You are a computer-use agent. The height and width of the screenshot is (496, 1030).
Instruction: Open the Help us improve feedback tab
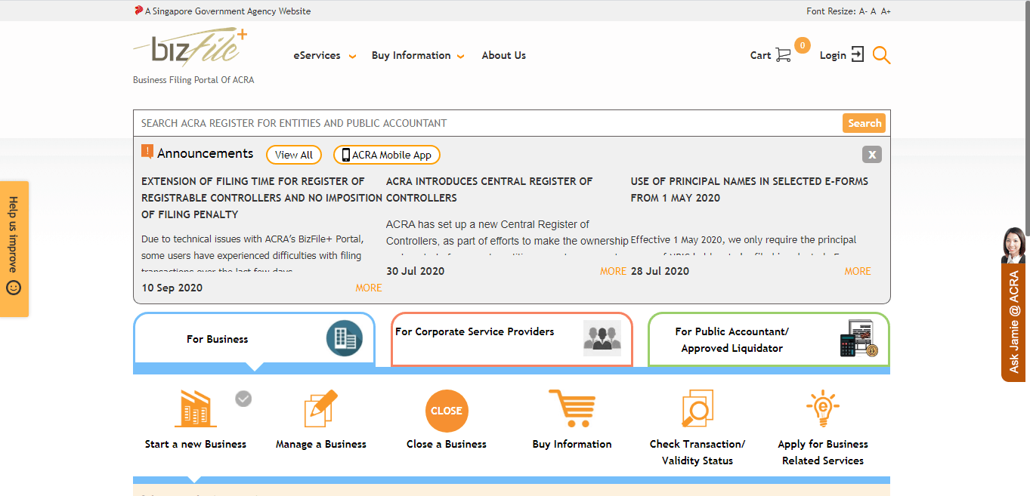point(14,248)
